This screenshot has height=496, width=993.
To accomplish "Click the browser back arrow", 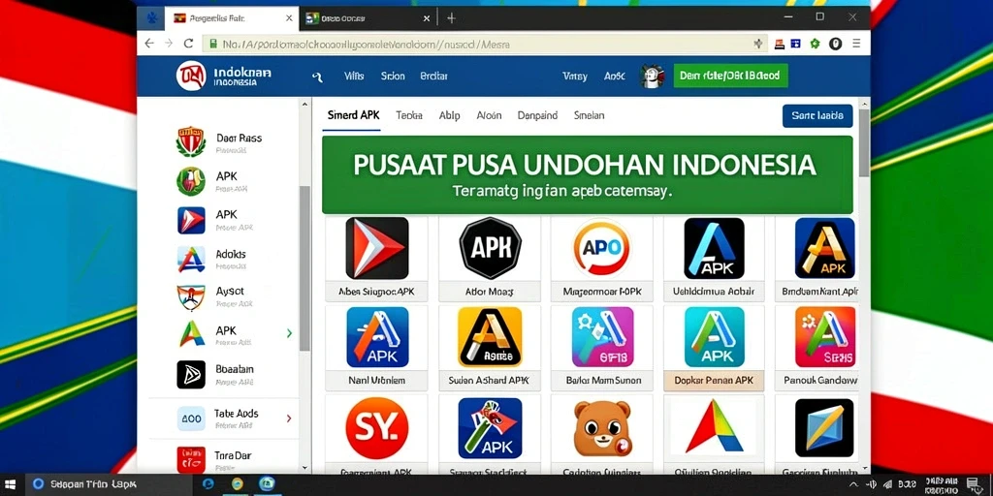I will [148, 44].
